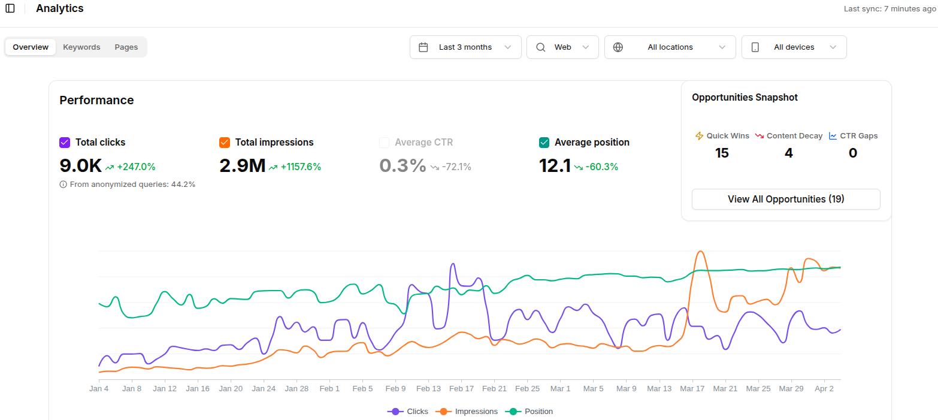Click the magnifier icon in the Web filter
938x420 pixels.
[540, 47]
